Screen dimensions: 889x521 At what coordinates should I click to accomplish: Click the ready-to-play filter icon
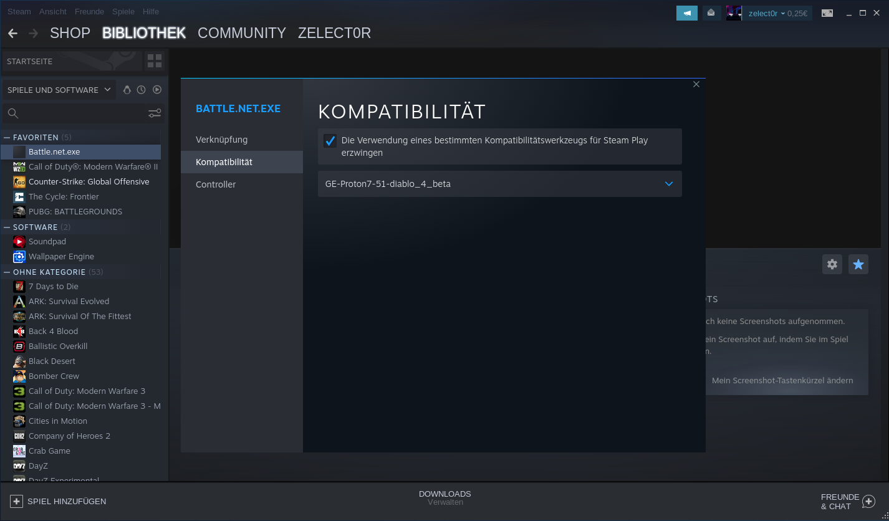click(x=157, y=90)
